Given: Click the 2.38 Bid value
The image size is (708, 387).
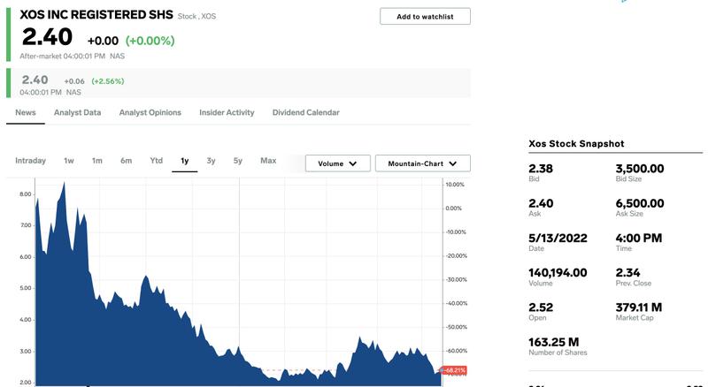Looking at the screenshot, I should pyautogui.click(x=541, y=169).
